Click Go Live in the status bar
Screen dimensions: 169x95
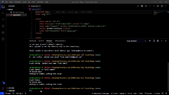coord(148,93)
